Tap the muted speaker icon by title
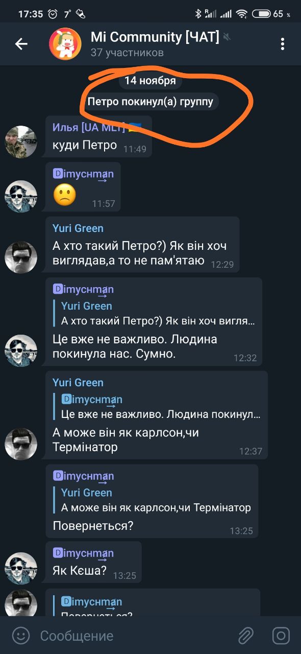Screen dimensions: 301x654 click(227, 37)
